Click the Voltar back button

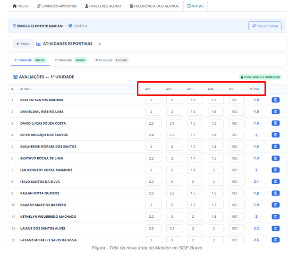pos(23,44)
